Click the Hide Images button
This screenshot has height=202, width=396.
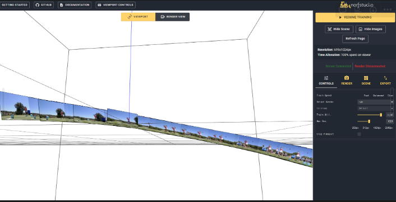point(371,29)
